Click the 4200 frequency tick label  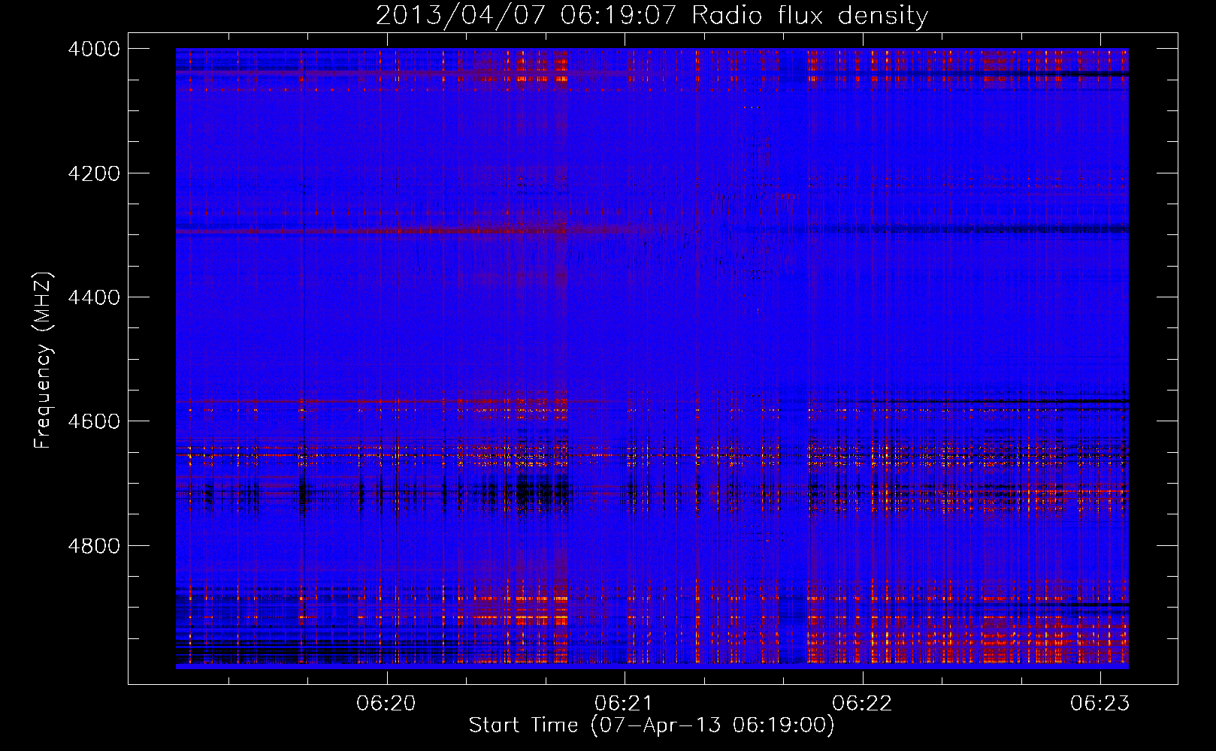[94, 173]
